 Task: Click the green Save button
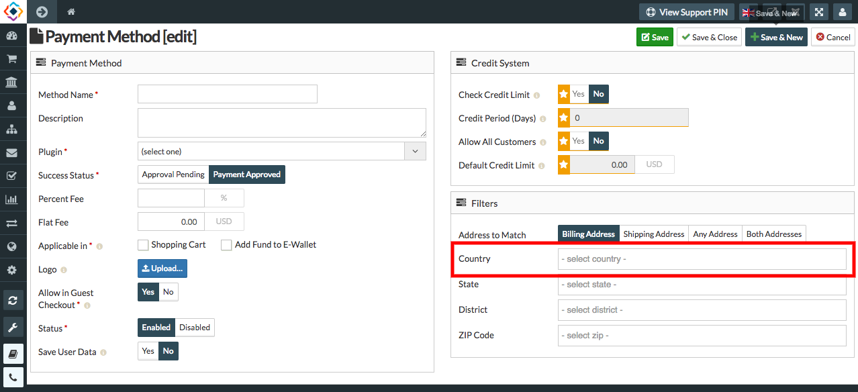coord(655,37)
